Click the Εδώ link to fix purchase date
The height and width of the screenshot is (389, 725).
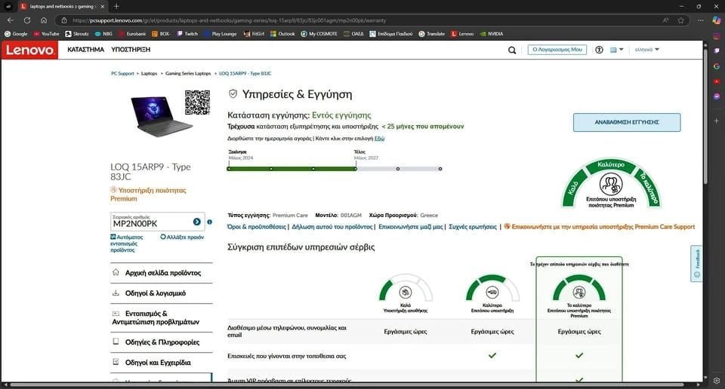pyautogui.click(x=379, y=139)
